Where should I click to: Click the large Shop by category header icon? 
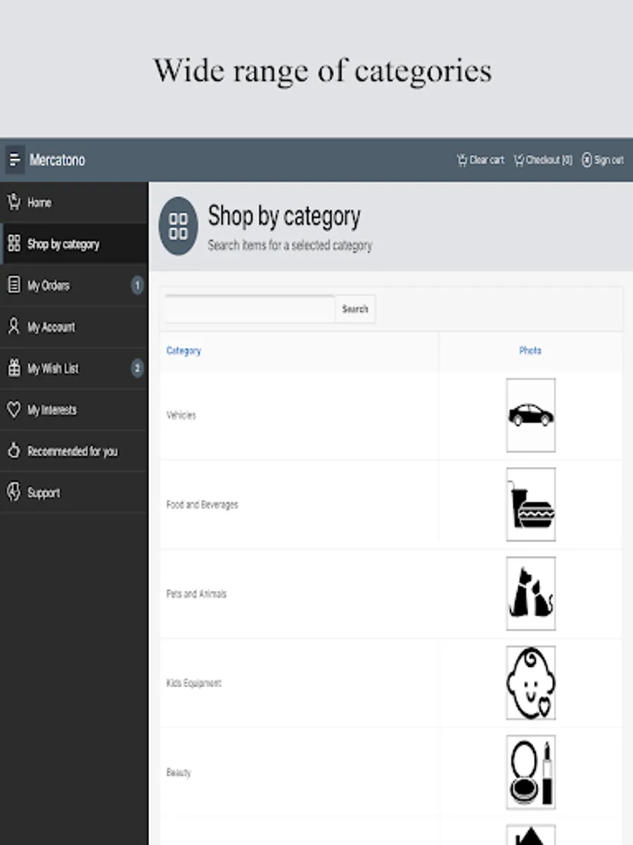tap(179, 226)
